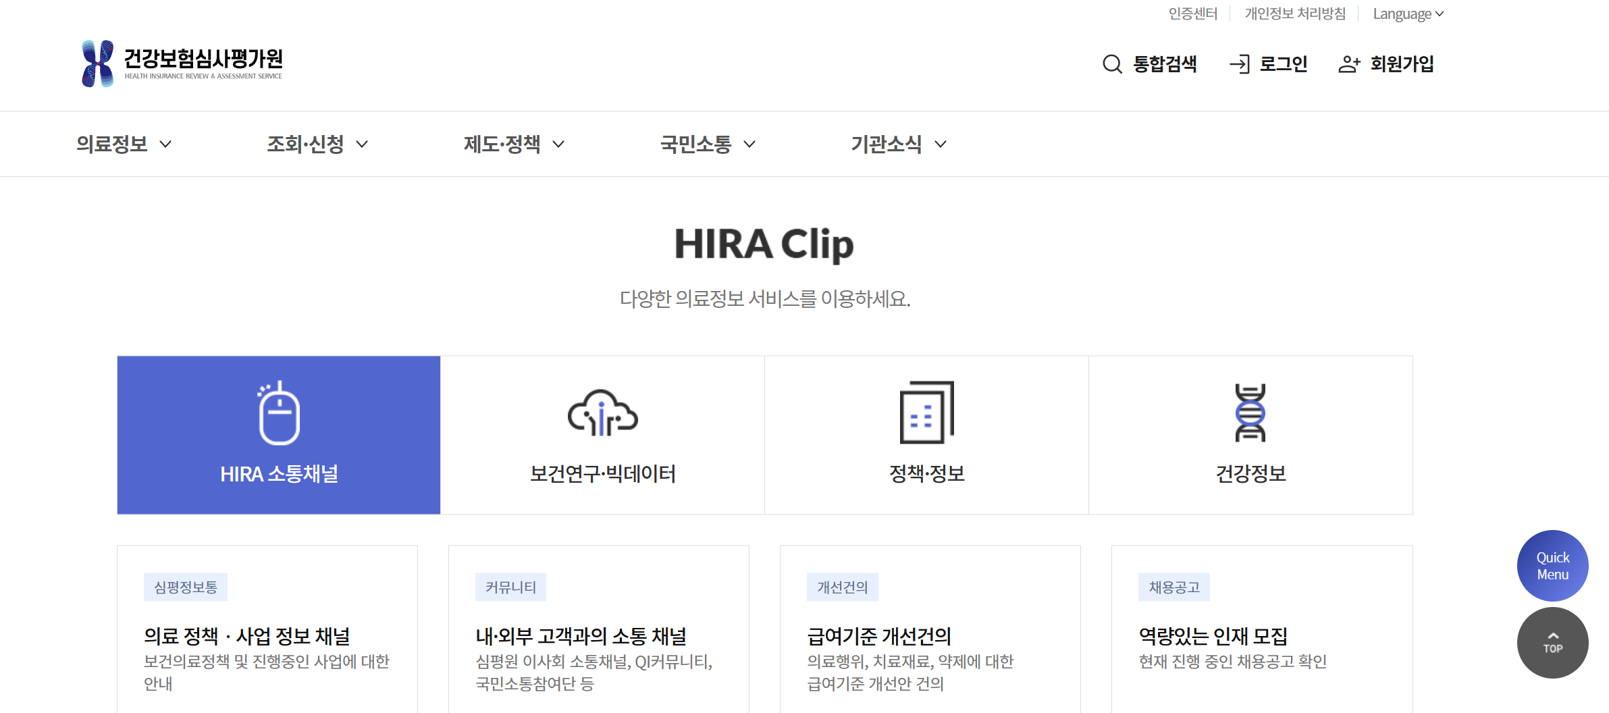This screenshot has height=713, width=1609.
Task: Click the 커뮤니티 tag
Action: point(510,587)
